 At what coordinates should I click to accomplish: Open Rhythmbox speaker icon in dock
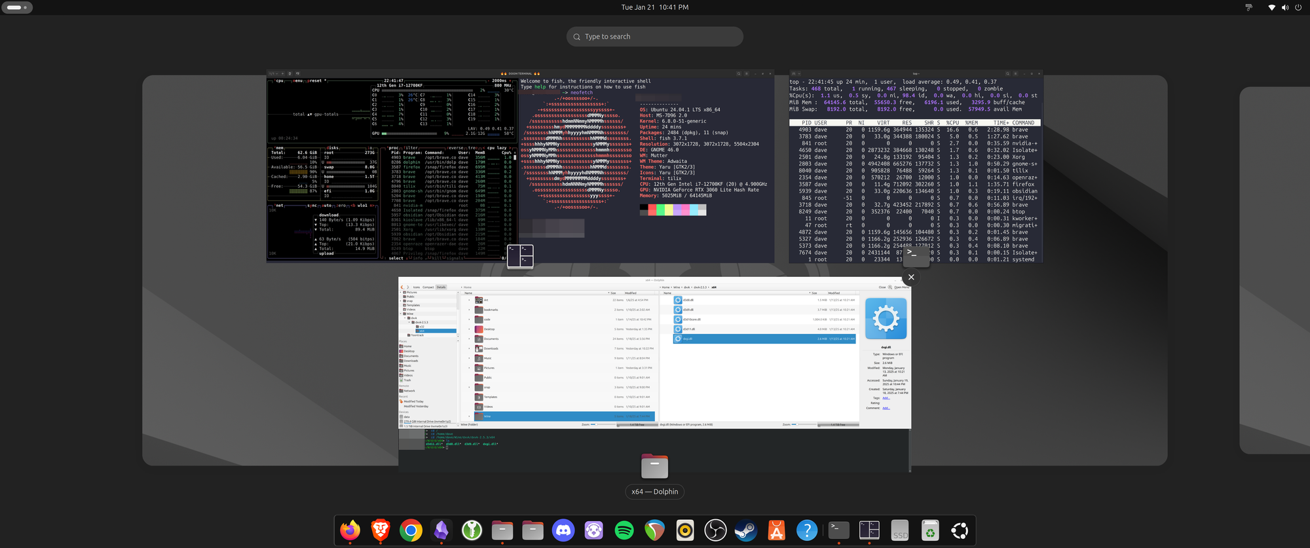tap(685, 530)
